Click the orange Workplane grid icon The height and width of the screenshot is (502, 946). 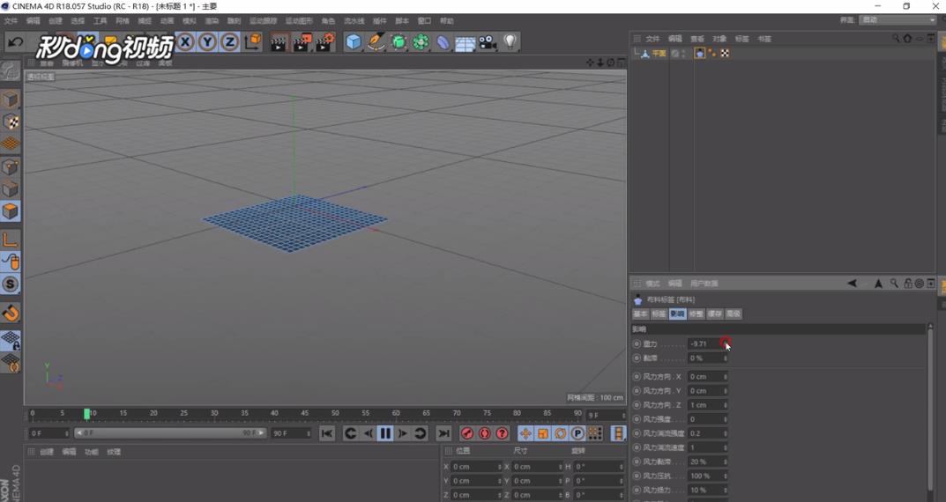click(x=11, y=144)
